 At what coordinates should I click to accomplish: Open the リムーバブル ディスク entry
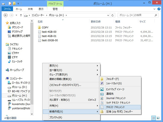pos(21,100)
